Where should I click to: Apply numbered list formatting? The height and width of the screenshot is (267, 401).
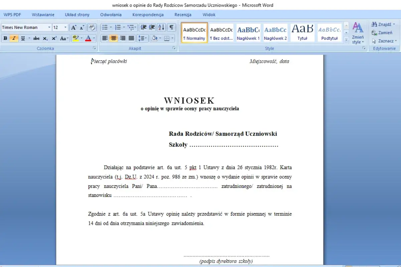pos(118,27)
